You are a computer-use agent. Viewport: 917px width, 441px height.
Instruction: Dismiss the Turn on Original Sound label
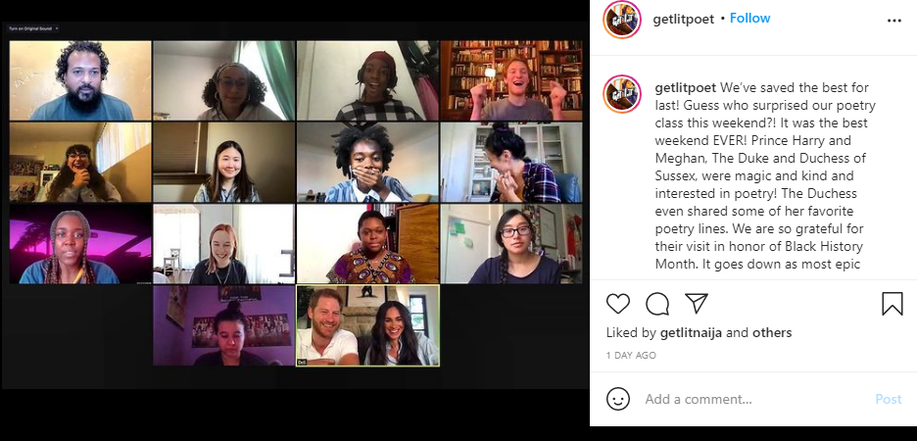click(57, 28)
